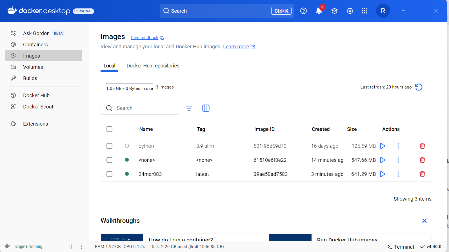
Task: Click the images Search input field
Action: (x=140, y=108)
